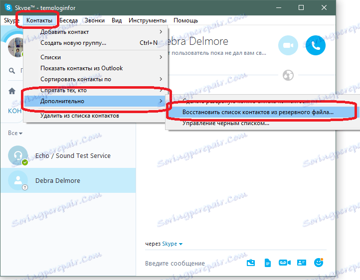Select Echo / Sound Test Service contact

pyautogui.click(x=68, y=155)
